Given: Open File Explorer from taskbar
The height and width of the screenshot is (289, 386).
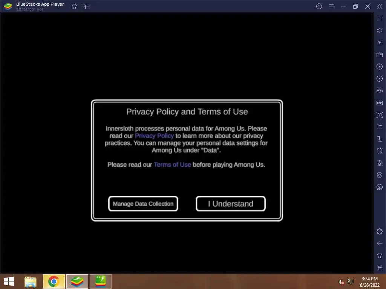Looking at the screenshot, I should 31,281.
